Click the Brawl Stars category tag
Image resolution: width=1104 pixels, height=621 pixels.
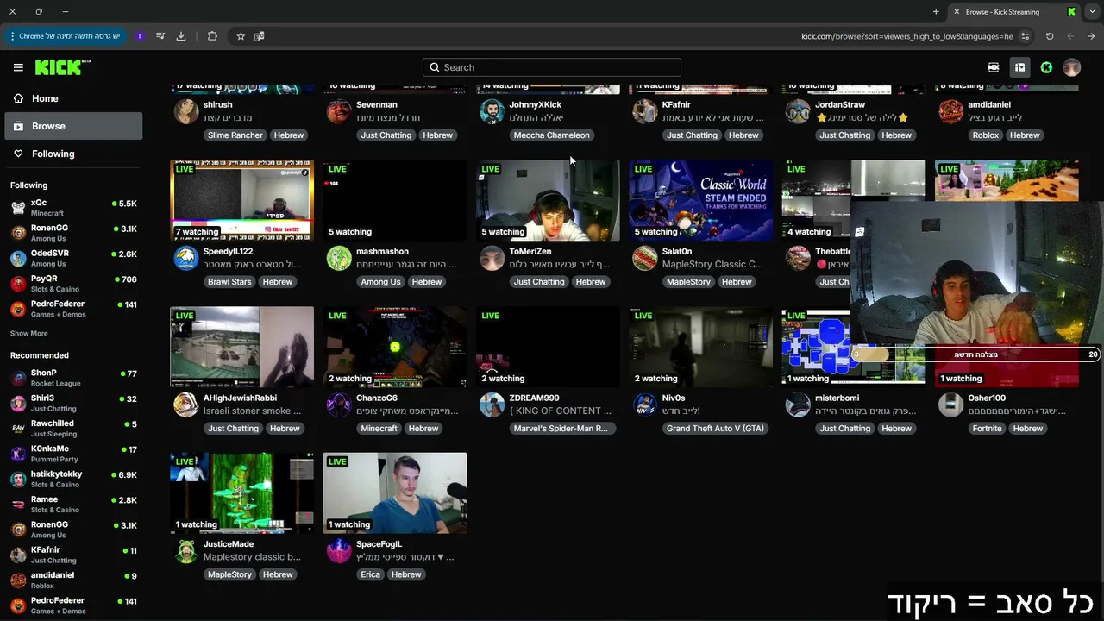[x=229, y=282]
